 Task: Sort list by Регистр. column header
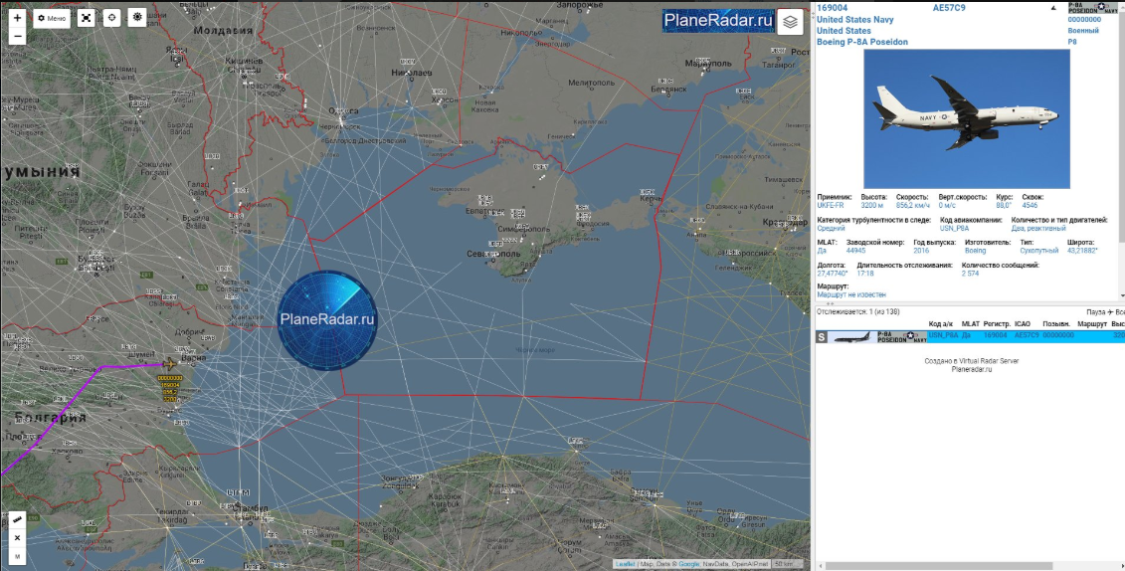tap(997, 324)
